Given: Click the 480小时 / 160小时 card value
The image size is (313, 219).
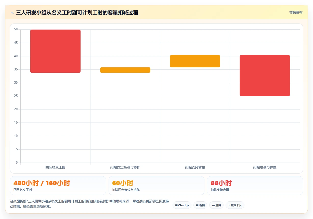Looking at the screenshot, I should (42, 183).
